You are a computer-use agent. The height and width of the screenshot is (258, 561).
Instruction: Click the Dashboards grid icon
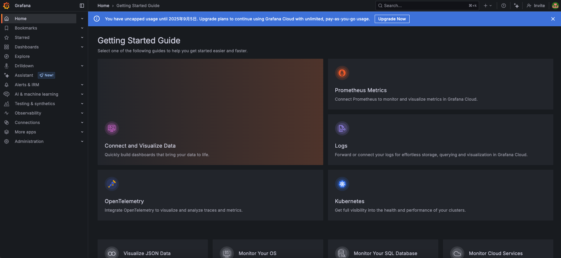[7, 47]
